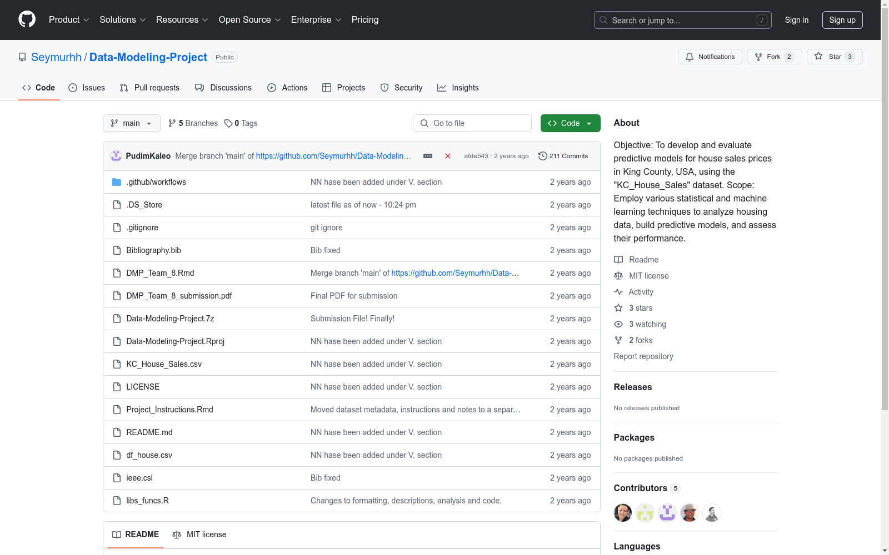Select the README tab below file list

pos(136,534)
